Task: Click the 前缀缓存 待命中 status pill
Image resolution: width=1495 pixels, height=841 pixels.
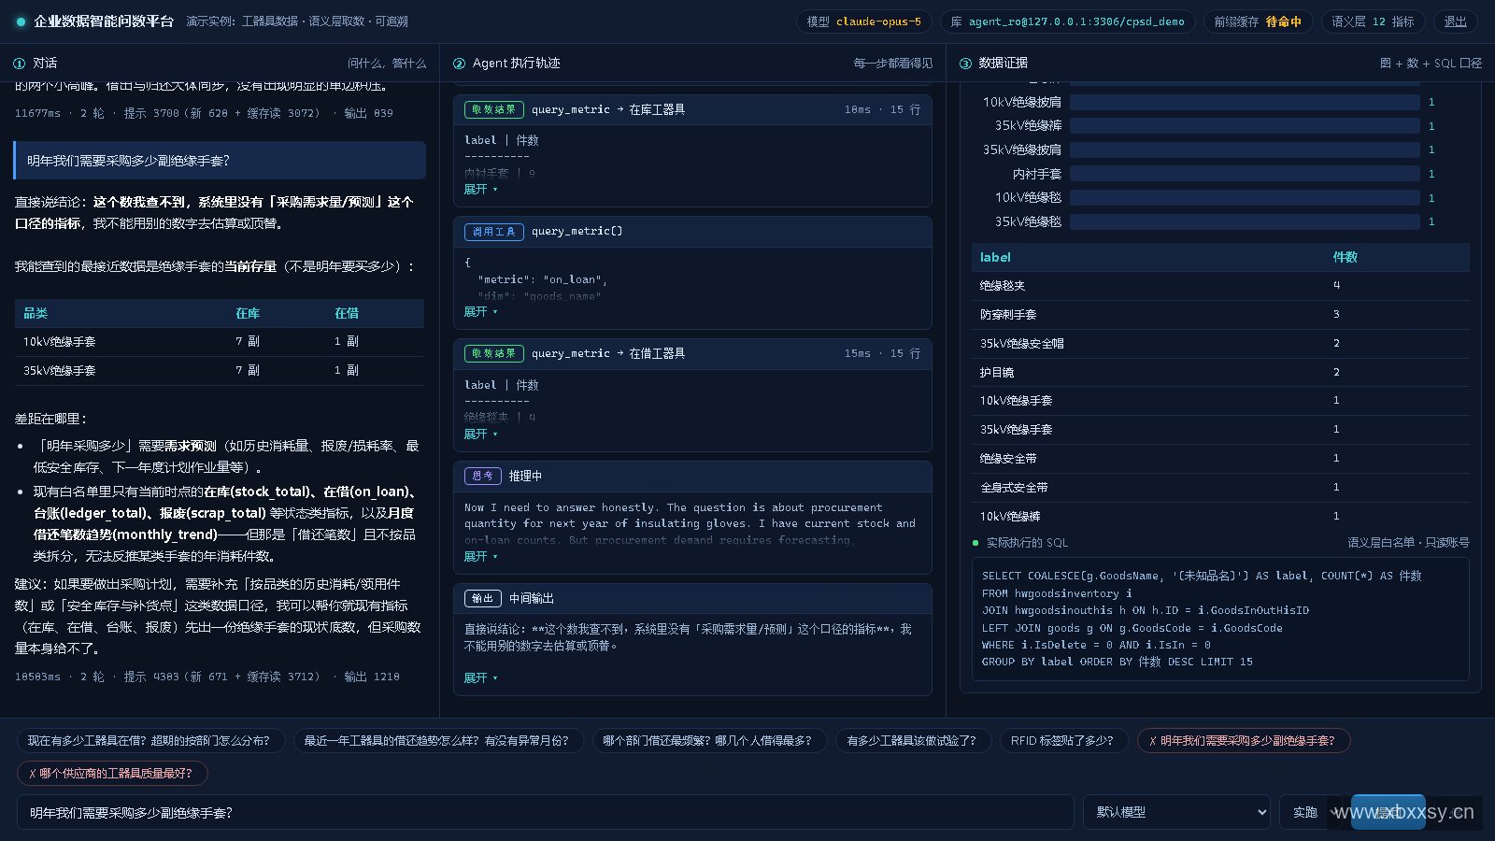Action: click(x=1258, y=21)
